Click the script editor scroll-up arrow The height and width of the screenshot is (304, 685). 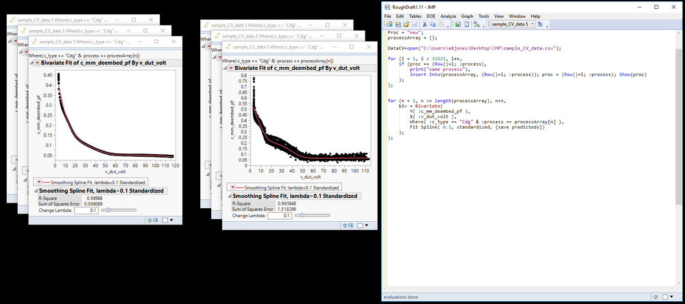tap(678, 34)
